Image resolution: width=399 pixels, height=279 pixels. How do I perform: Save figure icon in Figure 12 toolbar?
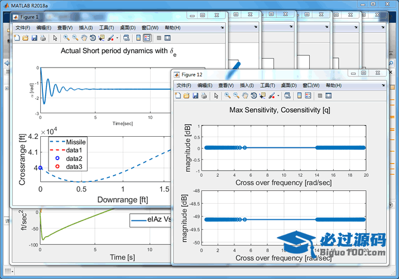195,95
